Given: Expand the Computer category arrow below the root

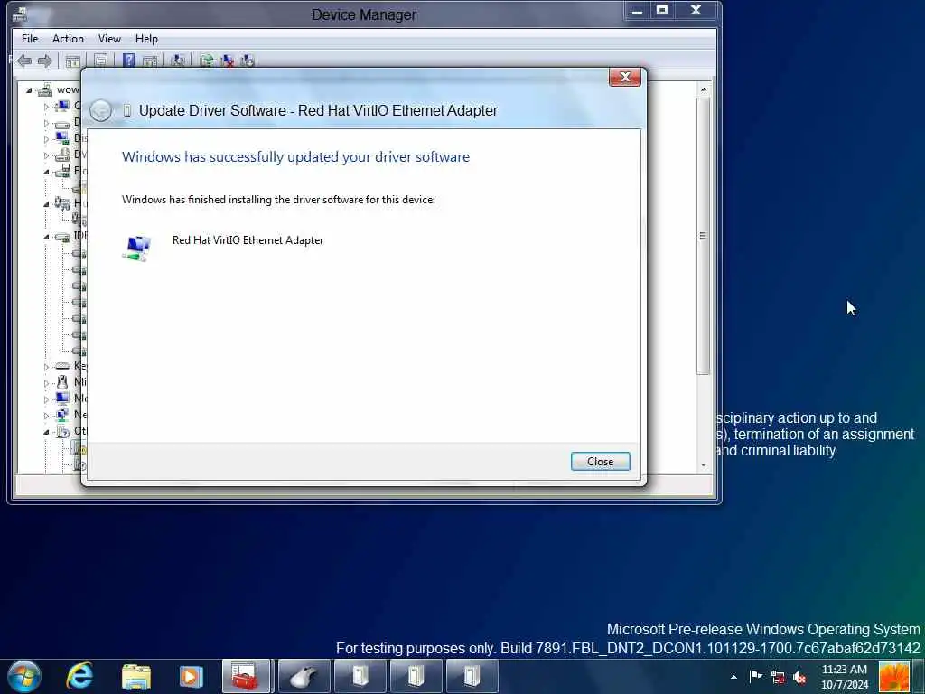Looking at the screenshot, I should tap(46, 107).
